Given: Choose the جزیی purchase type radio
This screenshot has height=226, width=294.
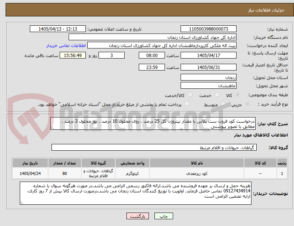Looking at the screenshot, I should (x=247, y=104).
